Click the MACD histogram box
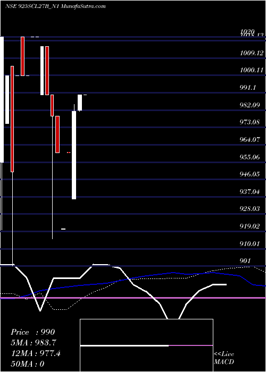 point(146,345)
